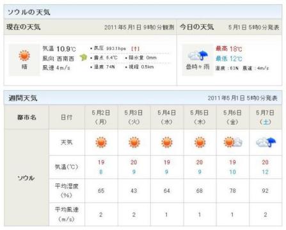Click the humidity value 68 for May 5
This screenshot has width=286, height=230.
(200, 190)
